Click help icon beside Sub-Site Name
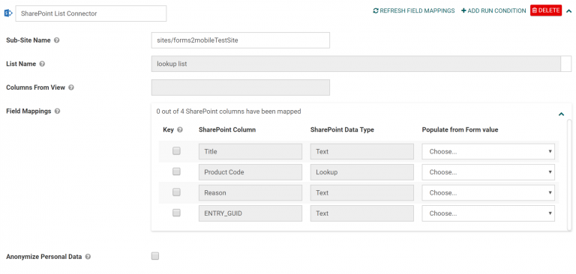 [56, 40]
